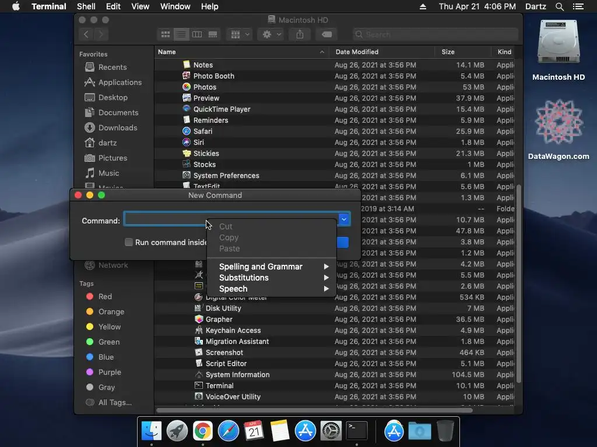Enable Run command inside a shell checkbox
This screenshot has width=597, height=447.
coord(129,242)
